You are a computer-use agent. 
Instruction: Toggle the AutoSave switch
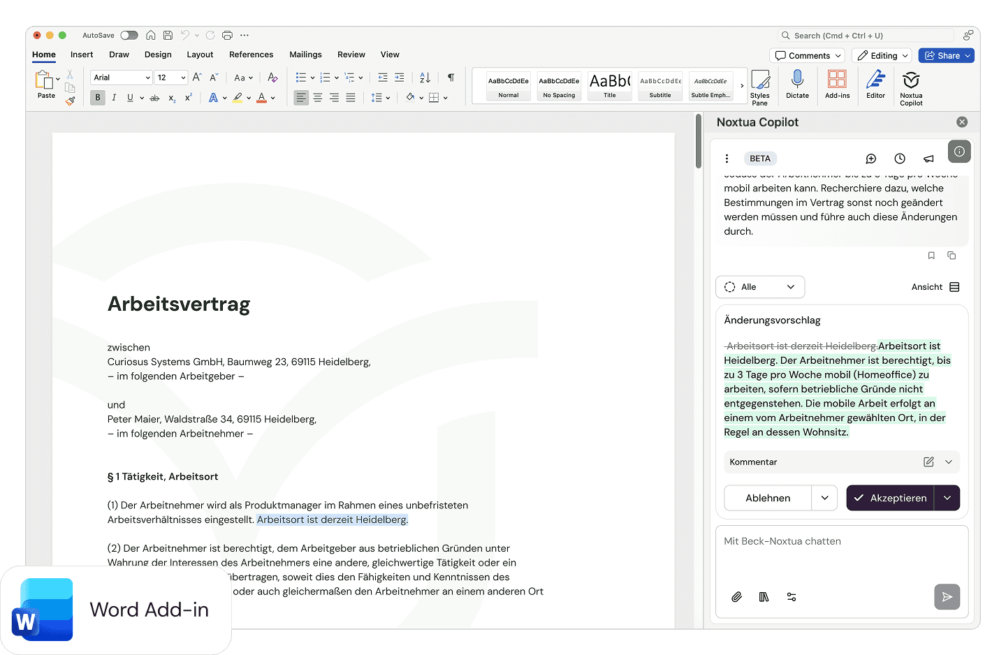129,35
